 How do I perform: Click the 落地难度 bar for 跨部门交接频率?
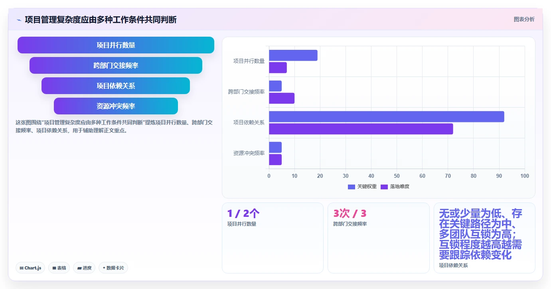tap(282, 98)
